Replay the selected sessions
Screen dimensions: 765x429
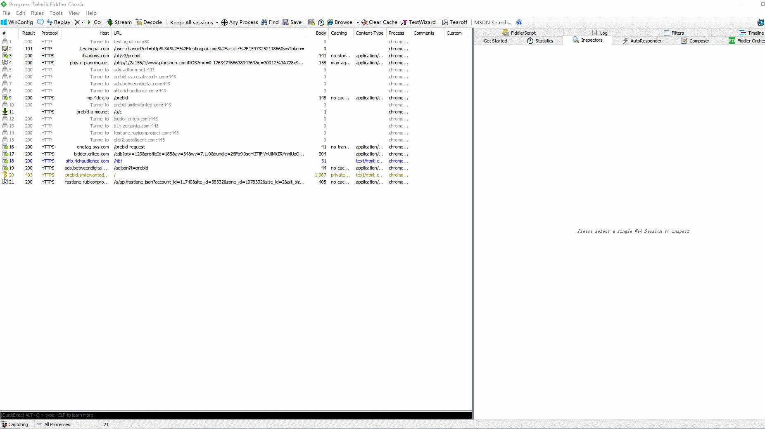tap(58, 22)
